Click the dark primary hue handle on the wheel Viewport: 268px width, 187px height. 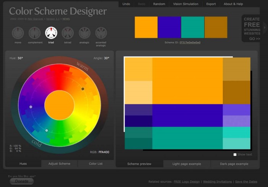tap(83, 89)
